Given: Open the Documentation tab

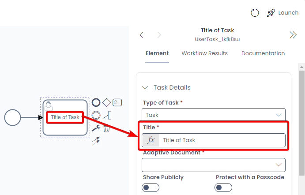Looking at the screenshot, I should click(x=263, y=53).
